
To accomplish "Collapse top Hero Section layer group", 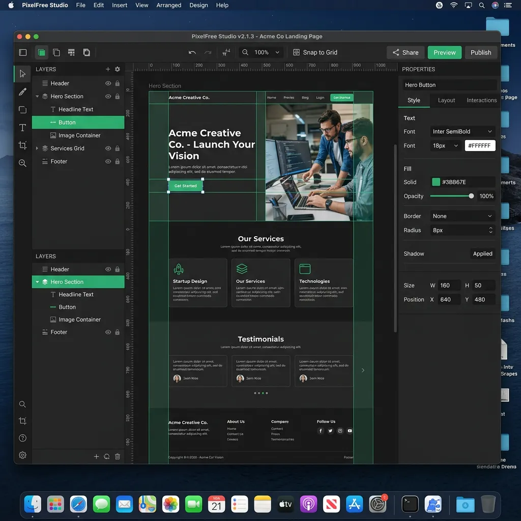I will tap(37, 96).
